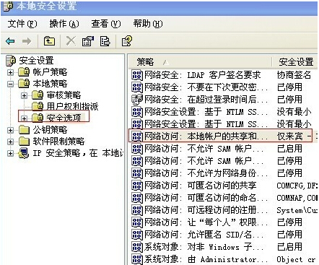319x265 pixels.
Task: Click the policy icon beside 可远程访问的注册
Action: tap(137, 210)
